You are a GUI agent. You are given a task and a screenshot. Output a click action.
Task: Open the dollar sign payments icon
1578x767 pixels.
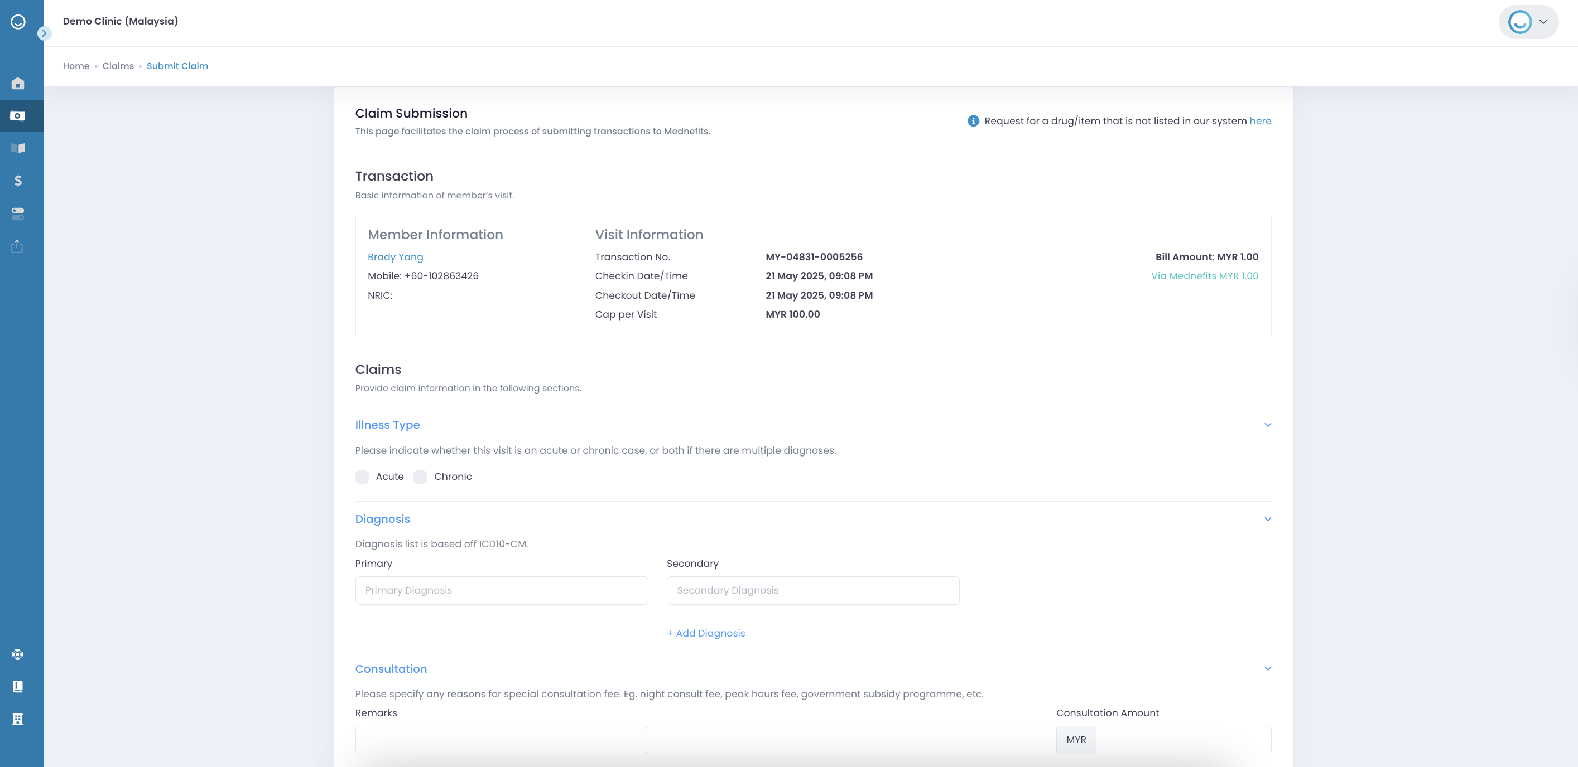(18, 181)
